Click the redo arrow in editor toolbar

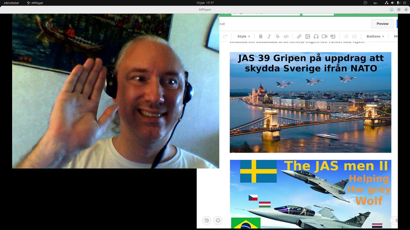click(x=225, y=36)
